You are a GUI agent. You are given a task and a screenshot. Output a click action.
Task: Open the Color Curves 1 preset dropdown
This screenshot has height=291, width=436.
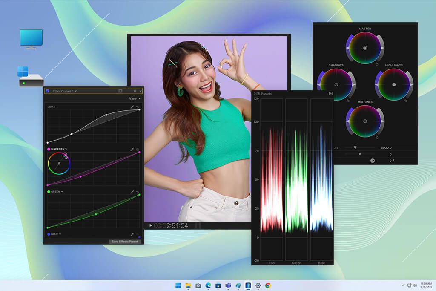[x=76, y=91]
